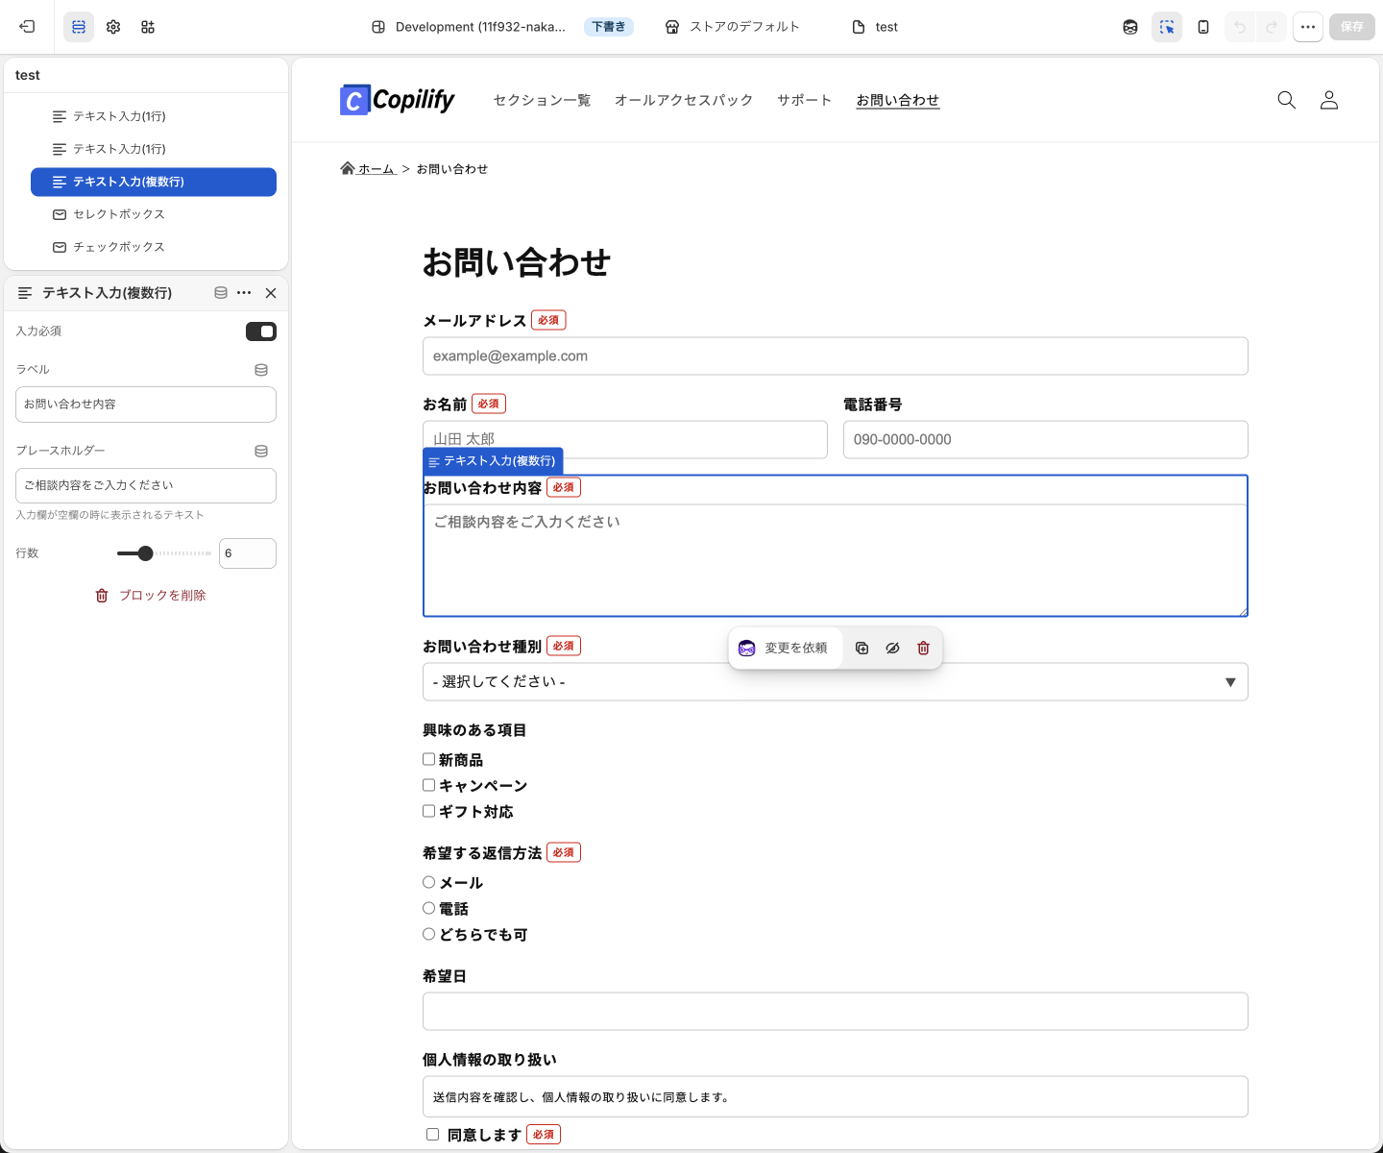Click the 行数 number field
1383x1153 pixels.
point(248,553)
